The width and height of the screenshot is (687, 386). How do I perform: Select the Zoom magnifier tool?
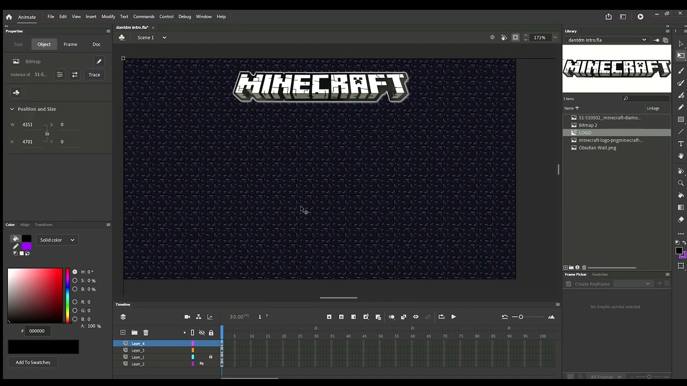(681, 183)
